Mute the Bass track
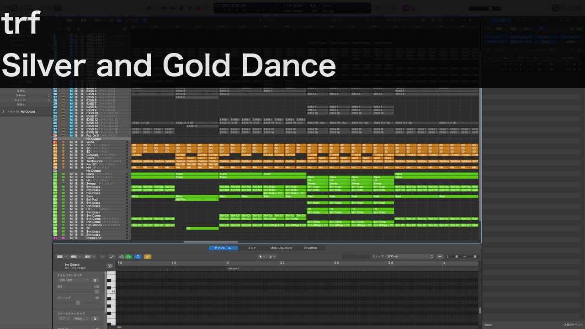Screen dimensions: 585x329 coord(71,196)
